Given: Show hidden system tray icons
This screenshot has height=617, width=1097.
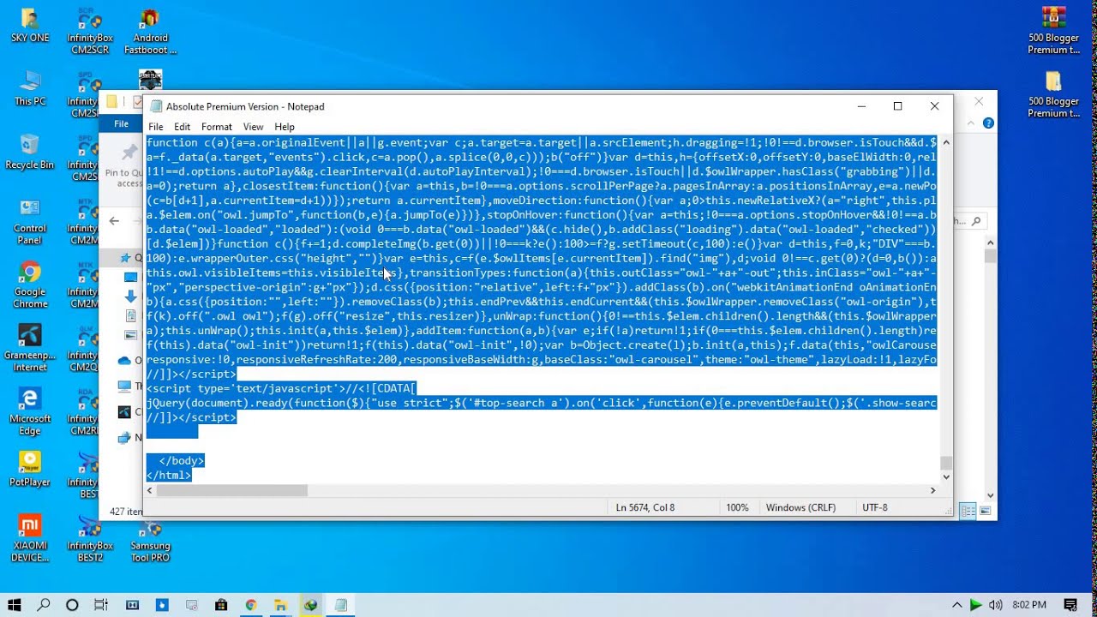Looking at the screenshot, I should [956, 605].
